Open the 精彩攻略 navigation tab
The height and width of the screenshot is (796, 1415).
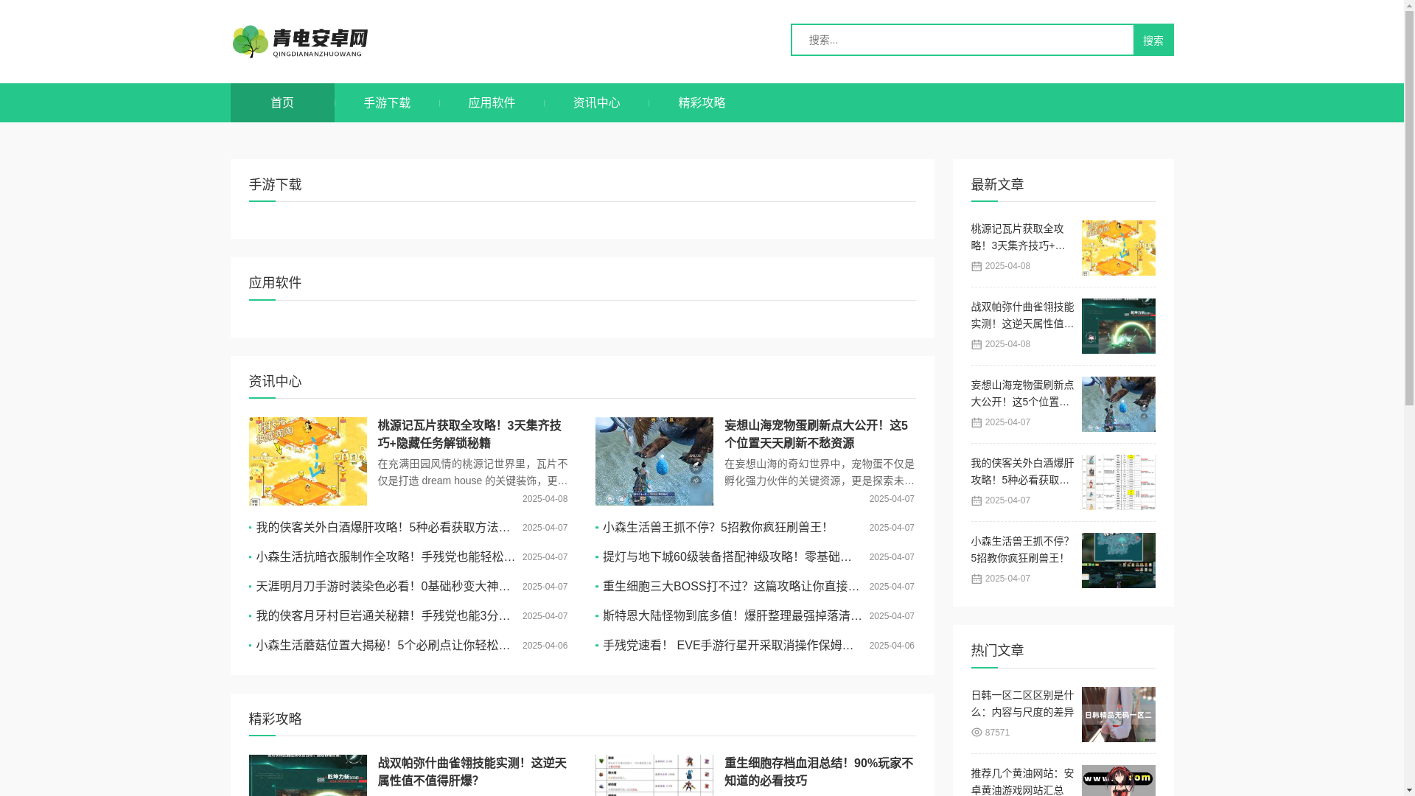pyautogui.click(x=702, y=103)
